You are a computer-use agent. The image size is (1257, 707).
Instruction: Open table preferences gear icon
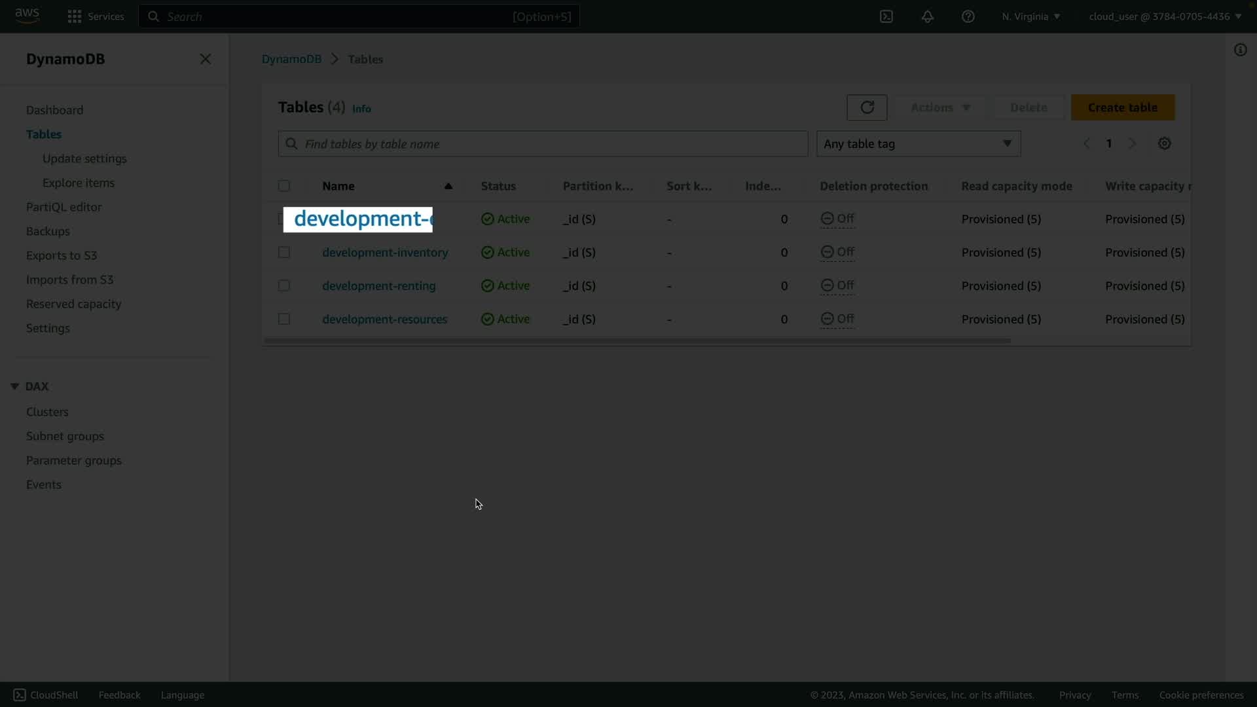1164,143
